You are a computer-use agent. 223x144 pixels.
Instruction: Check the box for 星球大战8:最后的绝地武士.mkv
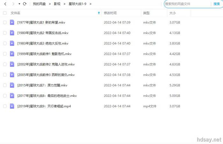tap(5, 96)
